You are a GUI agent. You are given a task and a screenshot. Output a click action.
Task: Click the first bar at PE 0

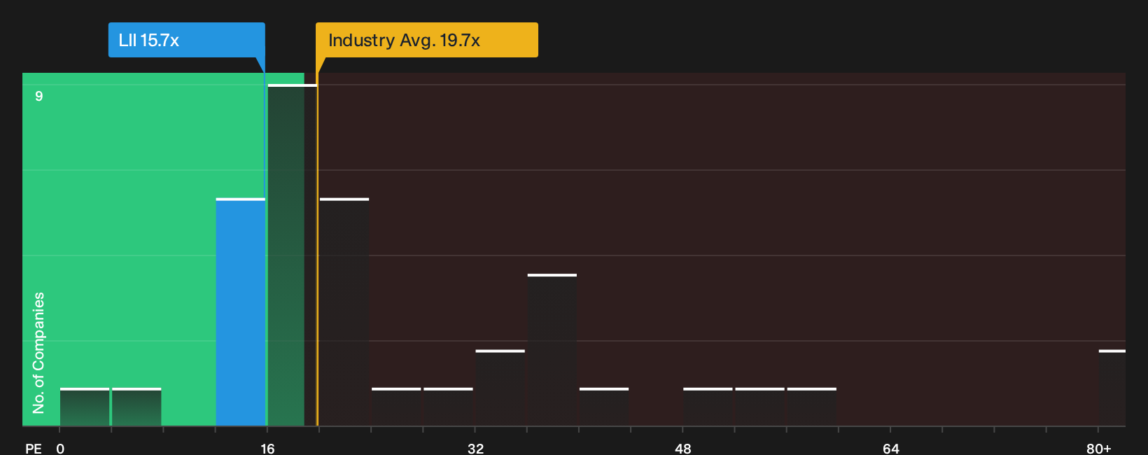click(x=85, y=407)
